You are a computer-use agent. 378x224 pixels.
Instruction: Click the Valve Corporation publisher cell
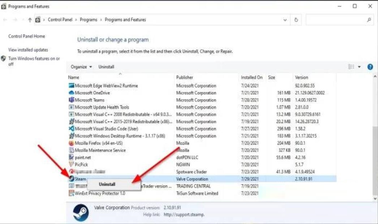[192, 179]
